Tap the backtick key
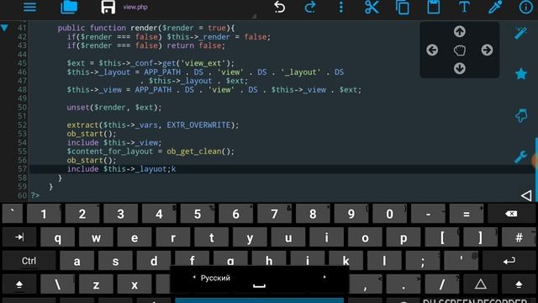This screenshot has height=303, width=538. pyautogui.click(x=13, y=214)
